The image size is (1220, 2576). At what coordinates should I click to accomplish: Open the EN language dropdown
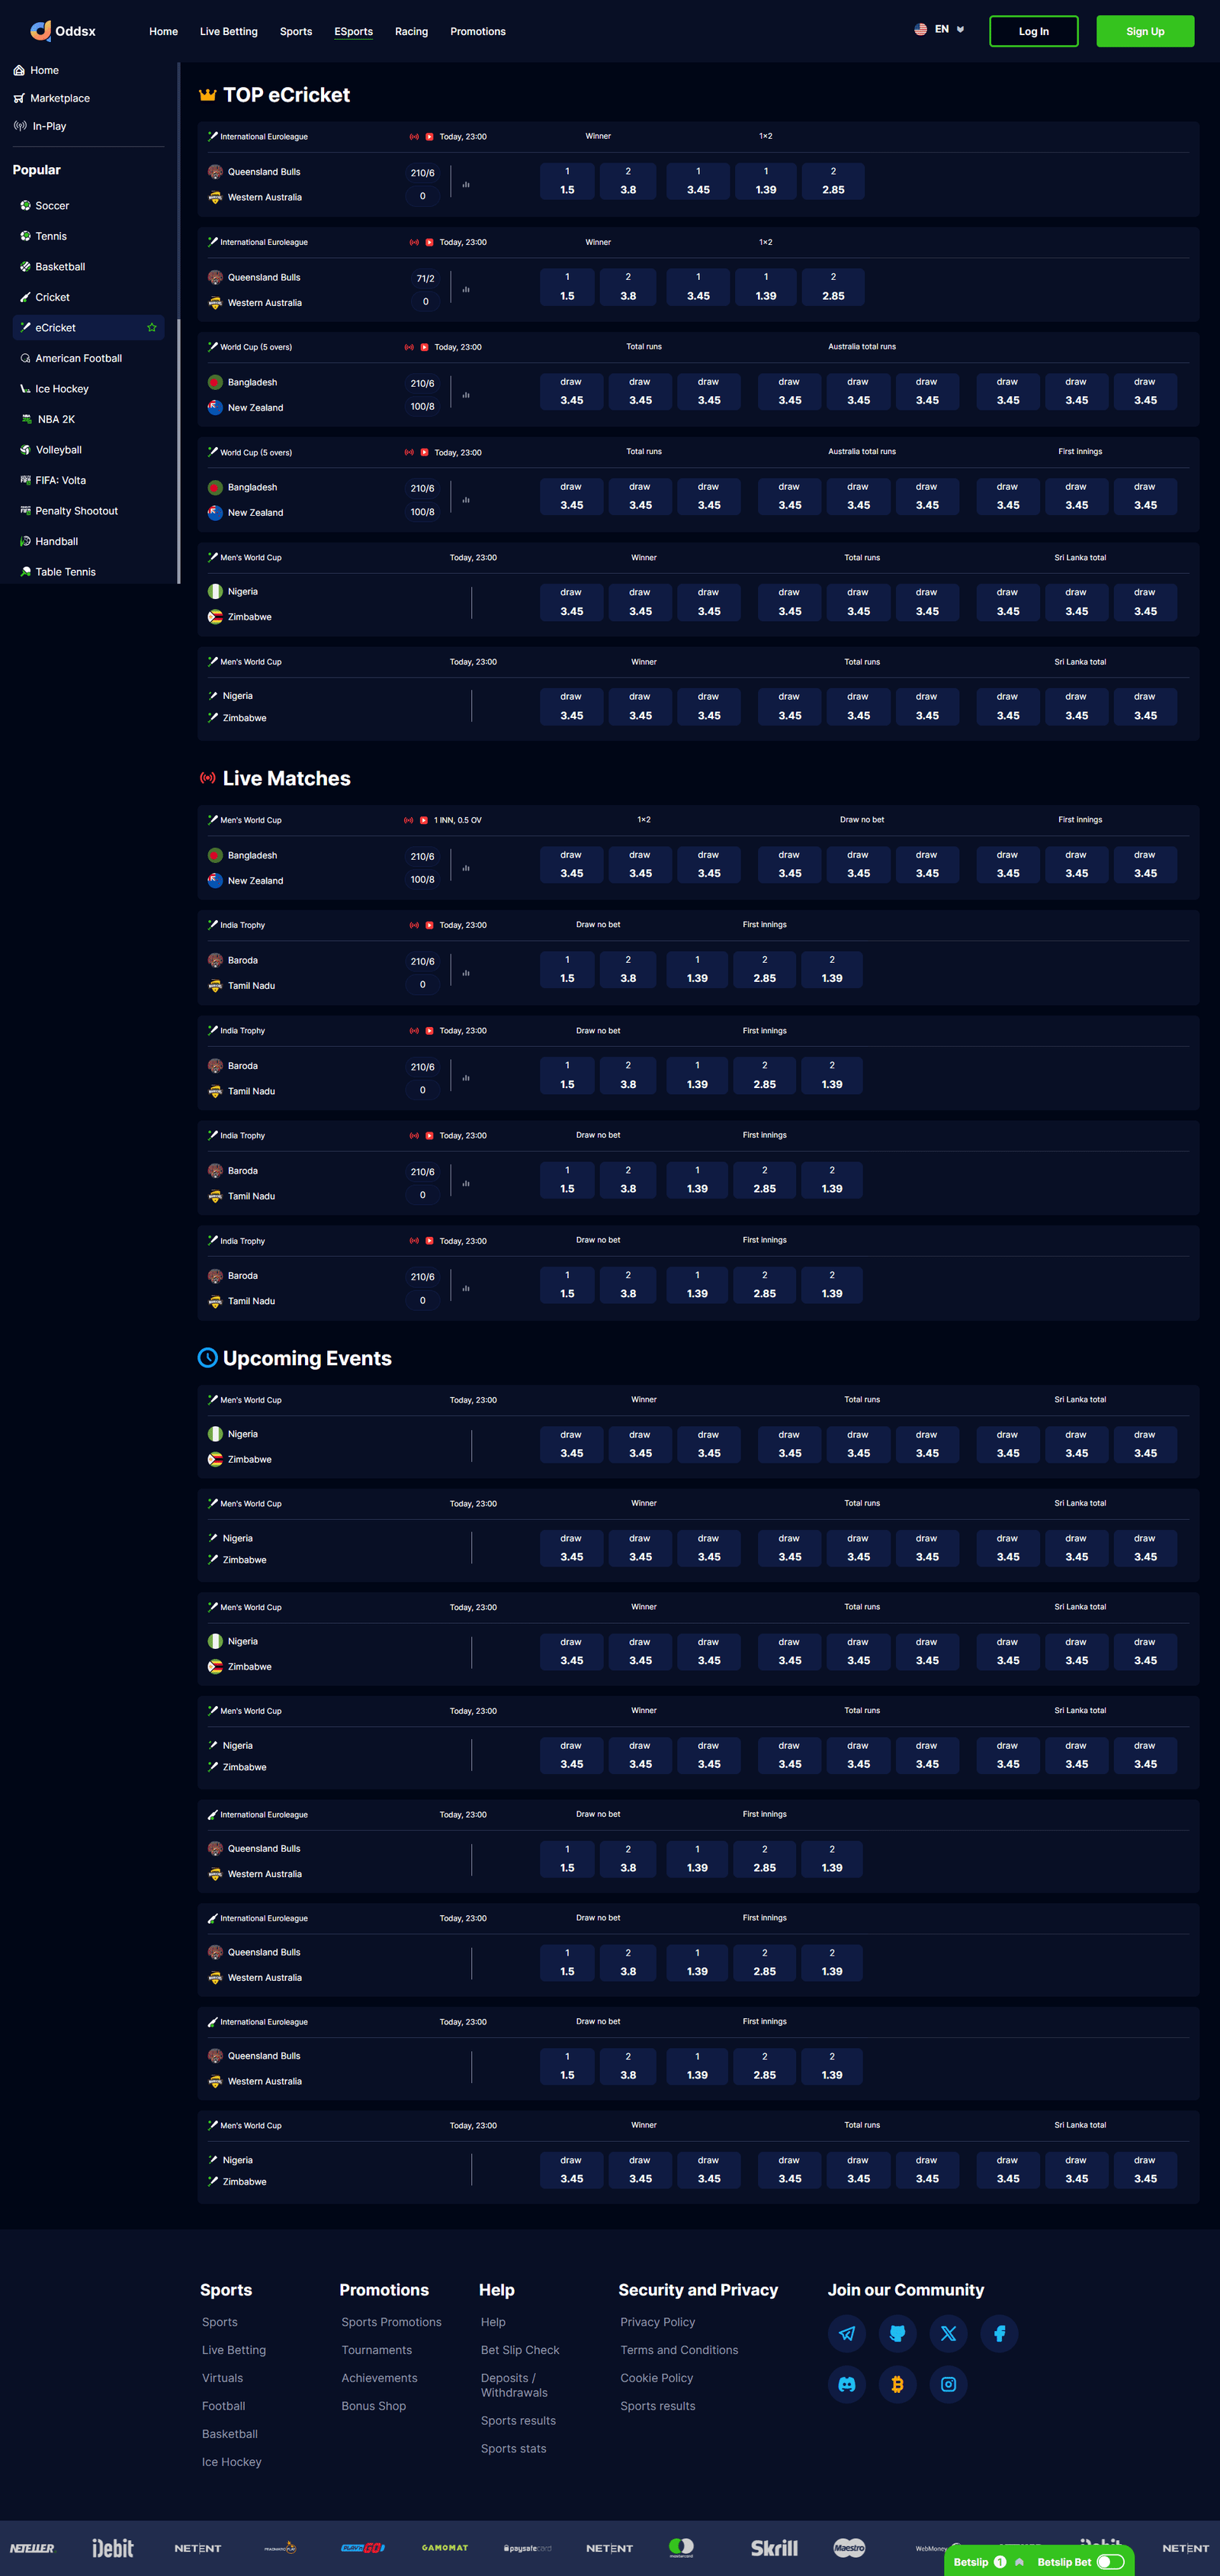(x=939, y=30)
